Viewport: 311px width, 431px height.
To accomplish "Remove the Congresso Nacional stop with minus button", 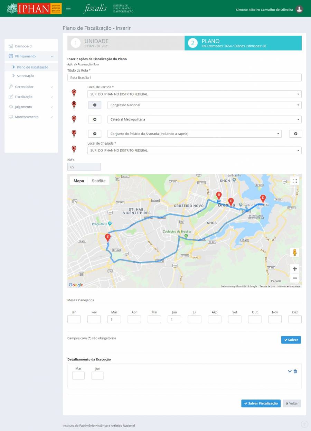I will tap(95, 105).
